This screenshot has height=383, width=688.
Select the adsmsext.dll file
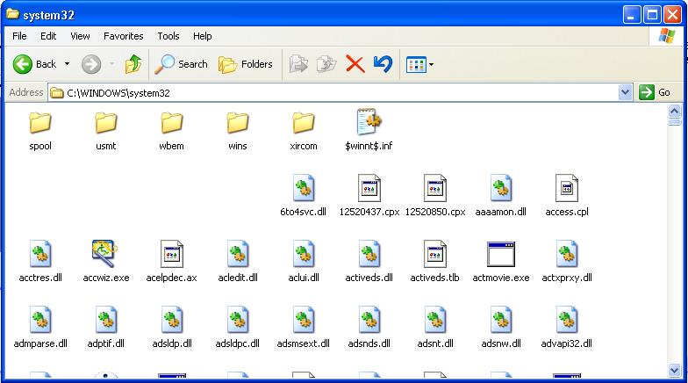coord(304,328)
